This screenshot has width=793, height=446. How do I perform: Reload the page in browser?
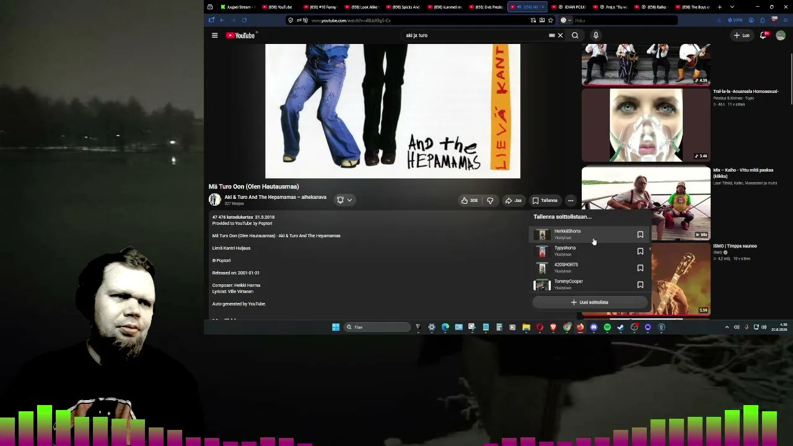click(244, 20)
